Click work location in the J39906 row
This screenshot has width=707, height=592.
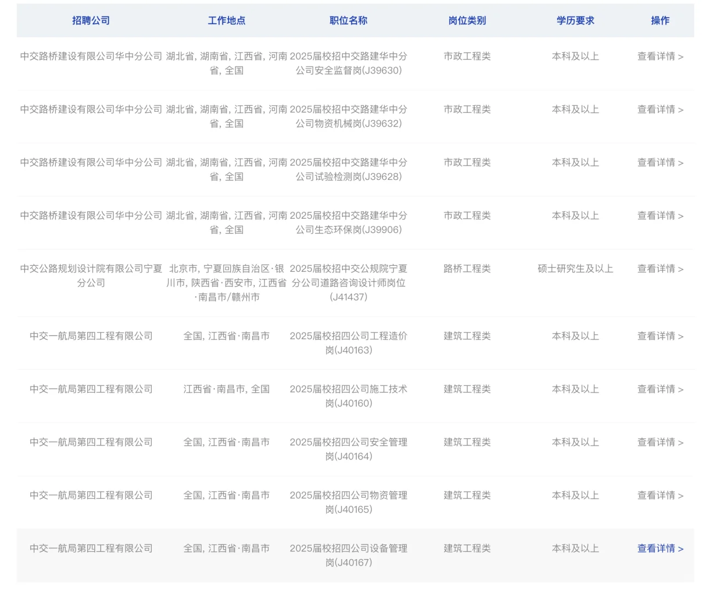(x=226, y=223)
